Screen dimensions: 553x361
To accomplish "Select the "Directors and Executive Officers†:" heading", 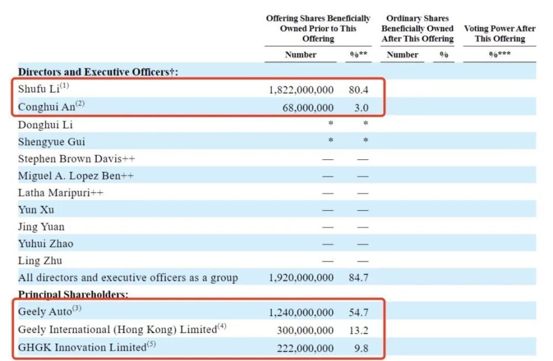I will [x=98, y=72].
